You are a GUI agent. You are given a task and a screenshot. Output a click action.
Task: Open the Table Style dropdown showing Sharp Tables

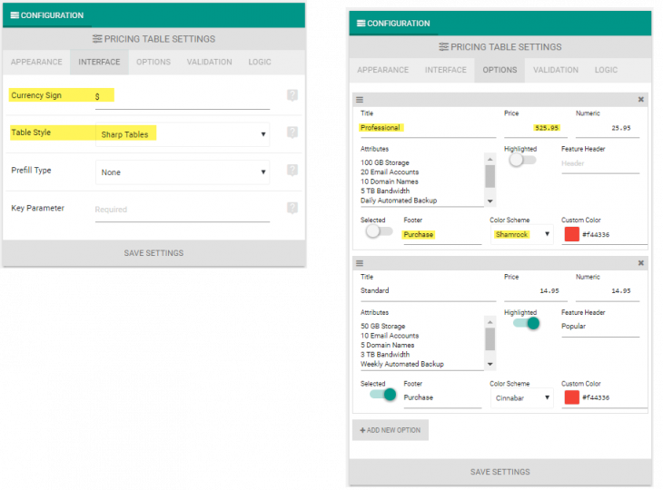click(183, 134)
